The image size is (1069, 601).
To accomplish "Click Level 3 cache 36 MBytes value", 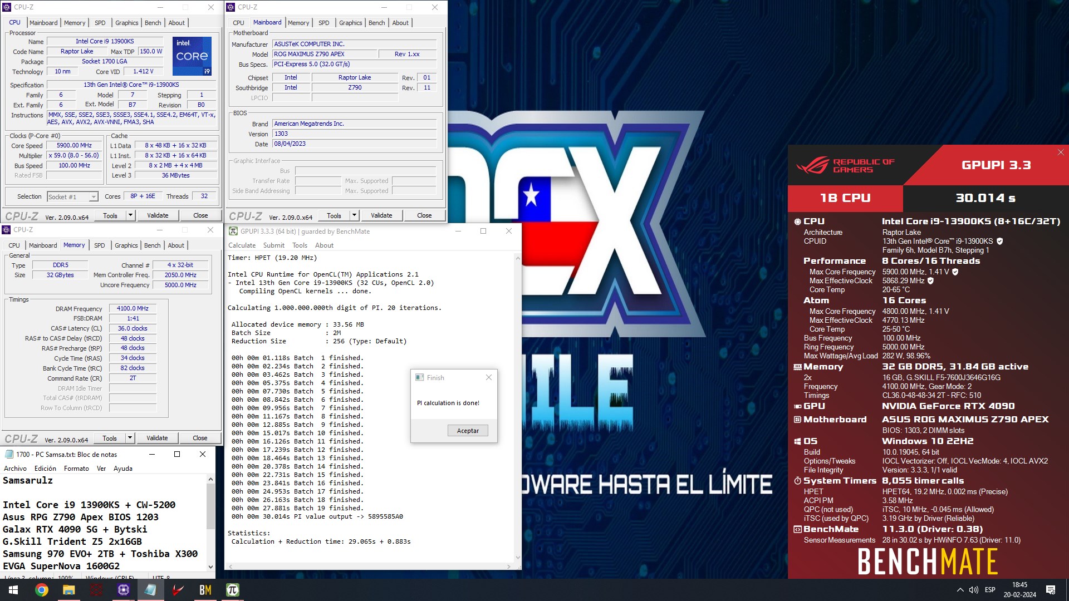I will tap(176, 175).
